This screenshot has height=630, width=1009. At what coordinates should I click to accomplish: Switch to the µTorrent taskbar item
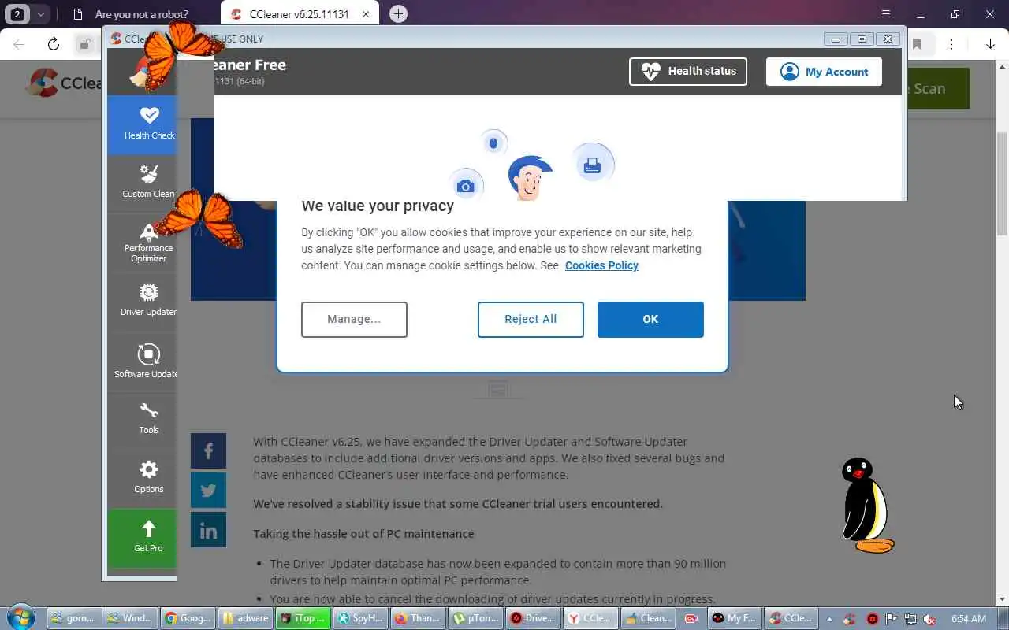(x=474, y=618)
